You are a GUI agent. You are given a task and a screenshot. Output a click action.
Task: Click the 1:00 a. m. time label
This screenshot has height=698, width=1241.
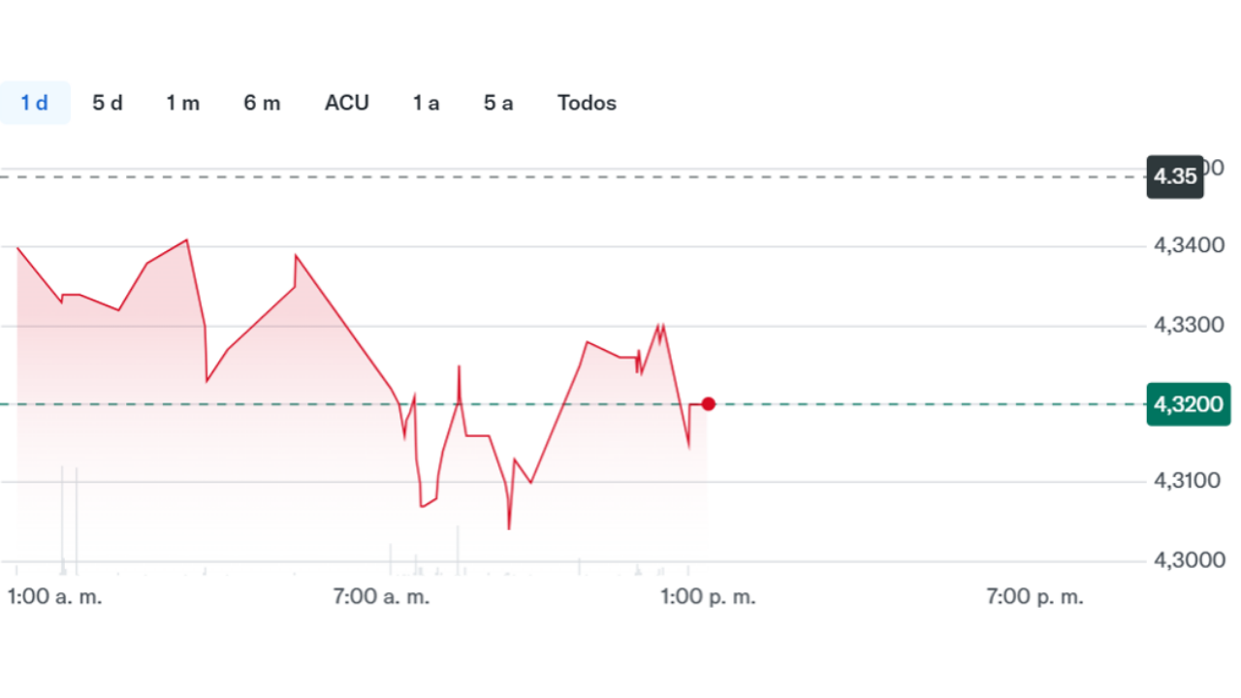[x=54, y=597]
